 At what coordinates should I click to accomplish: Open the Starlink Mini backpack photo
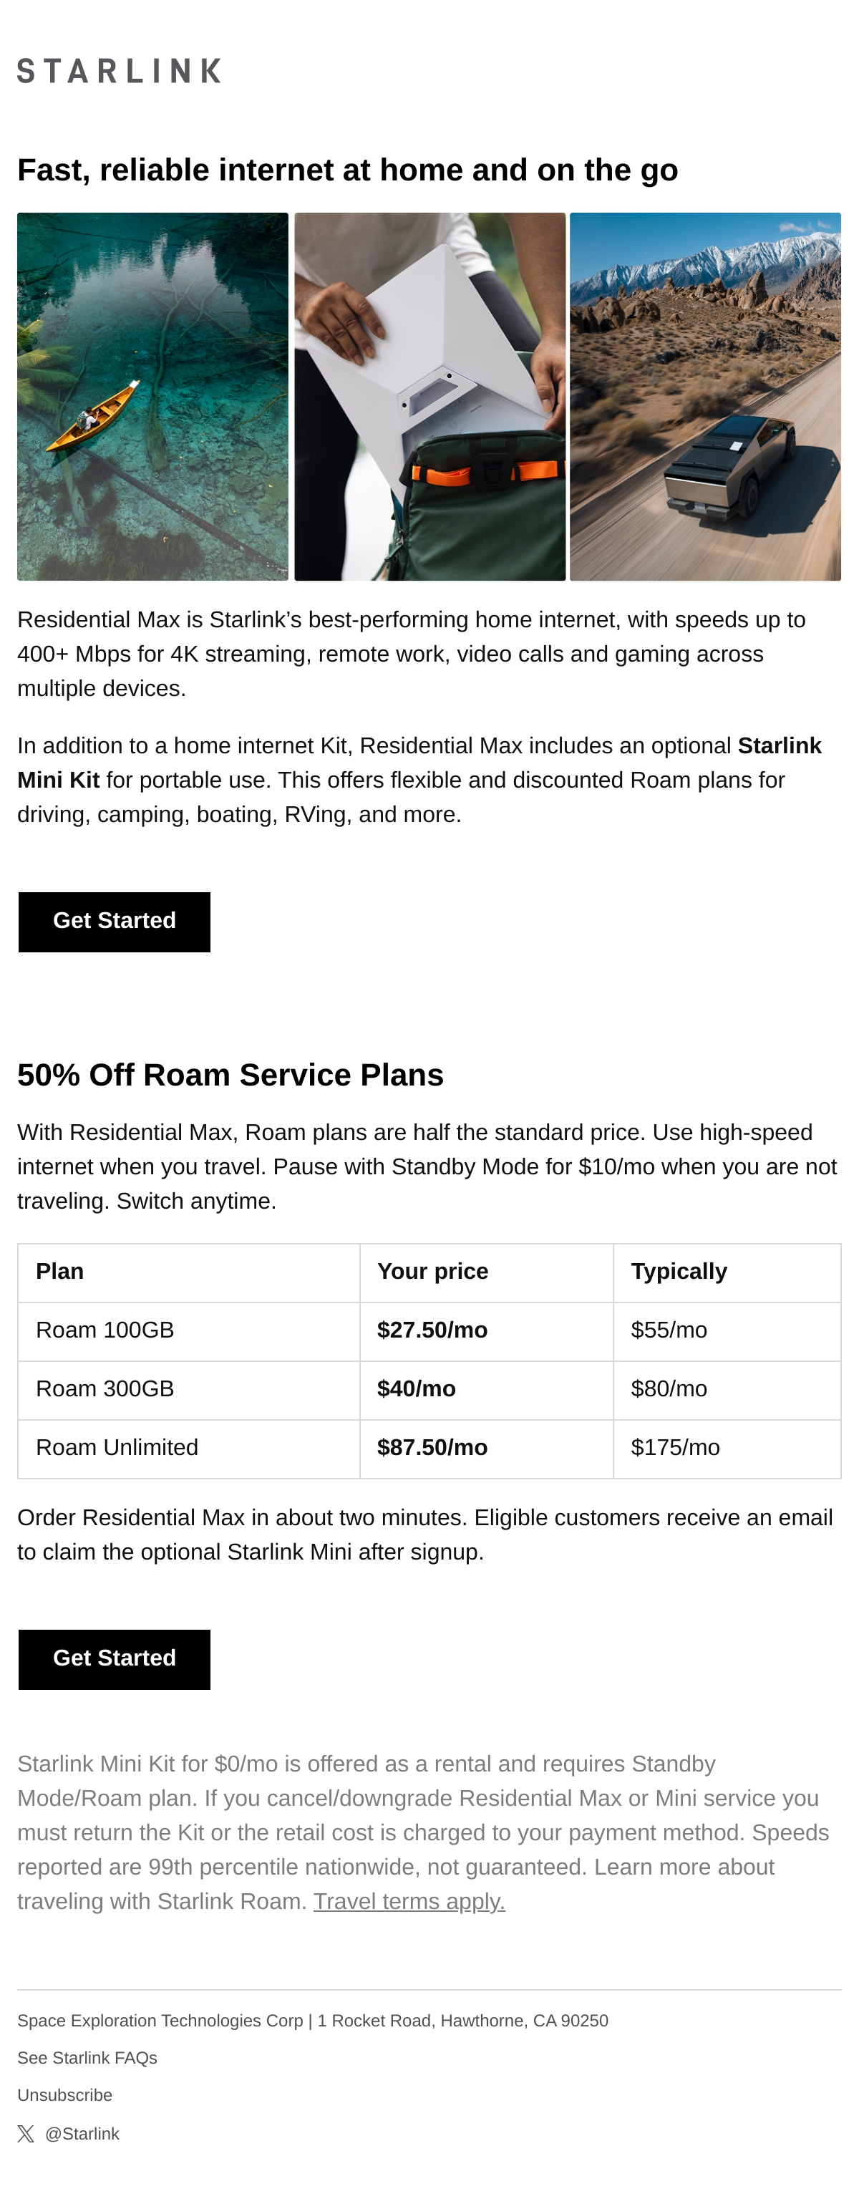coord(429,396)
